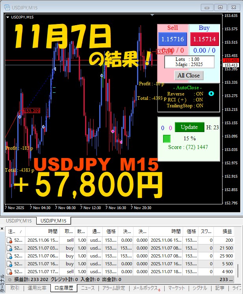
Task: Click the order icon in the 5 500 profit row
Action: tap(9, 264)
